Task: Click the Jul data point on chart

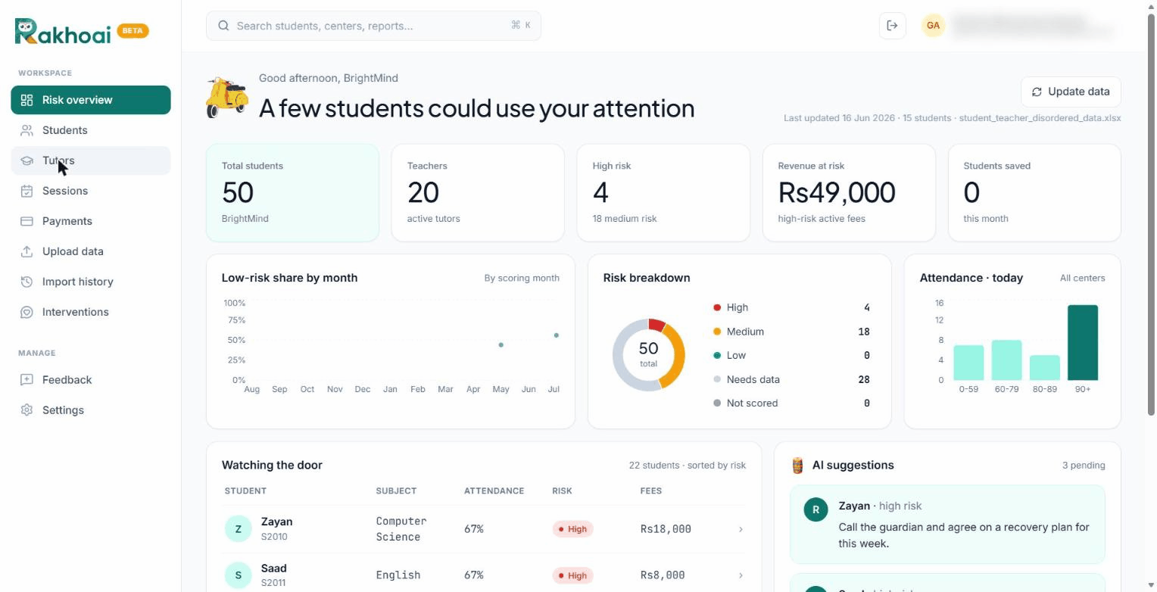Action: click(x=557, y=335)
